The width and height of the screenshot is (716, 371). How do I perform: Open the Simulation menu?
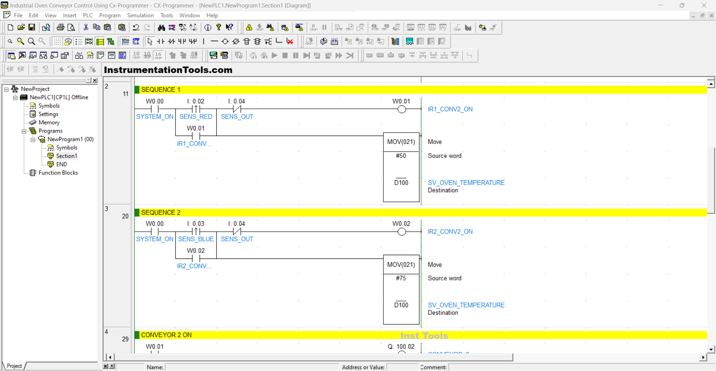click(140, 15)
